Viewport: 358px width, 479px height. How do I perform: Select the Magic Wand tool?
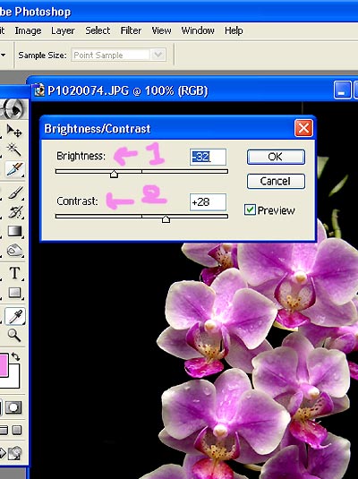(14, 150)
